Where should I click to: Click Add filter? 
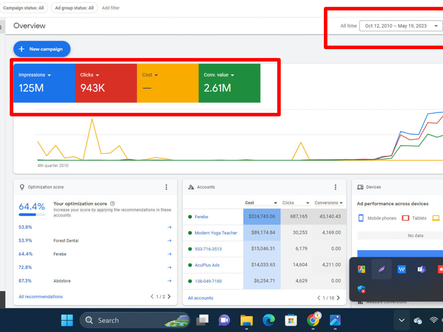111,8
